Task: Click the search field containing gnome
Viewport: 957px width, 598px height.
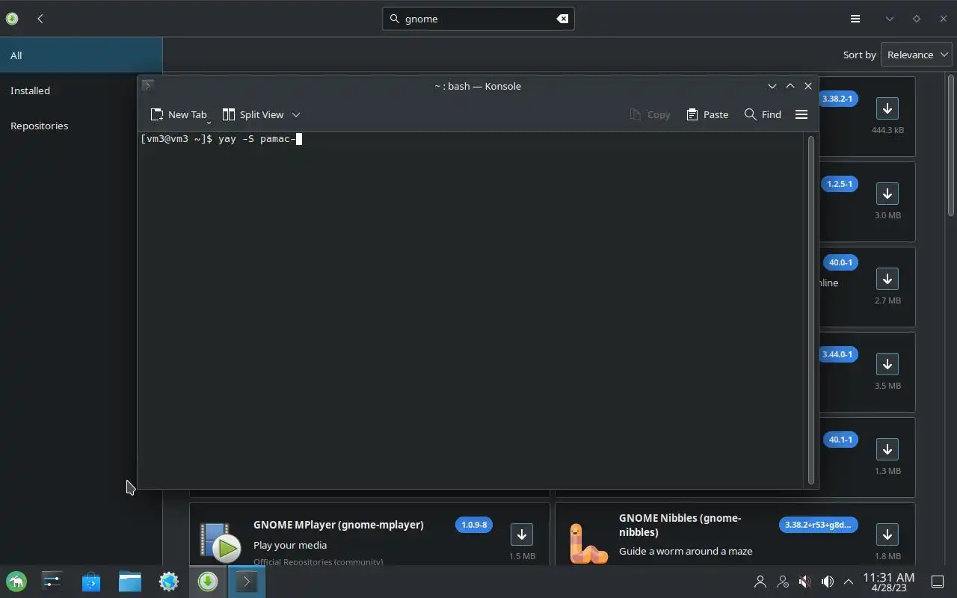Action: pyautogui.click(x=478, y=19)
